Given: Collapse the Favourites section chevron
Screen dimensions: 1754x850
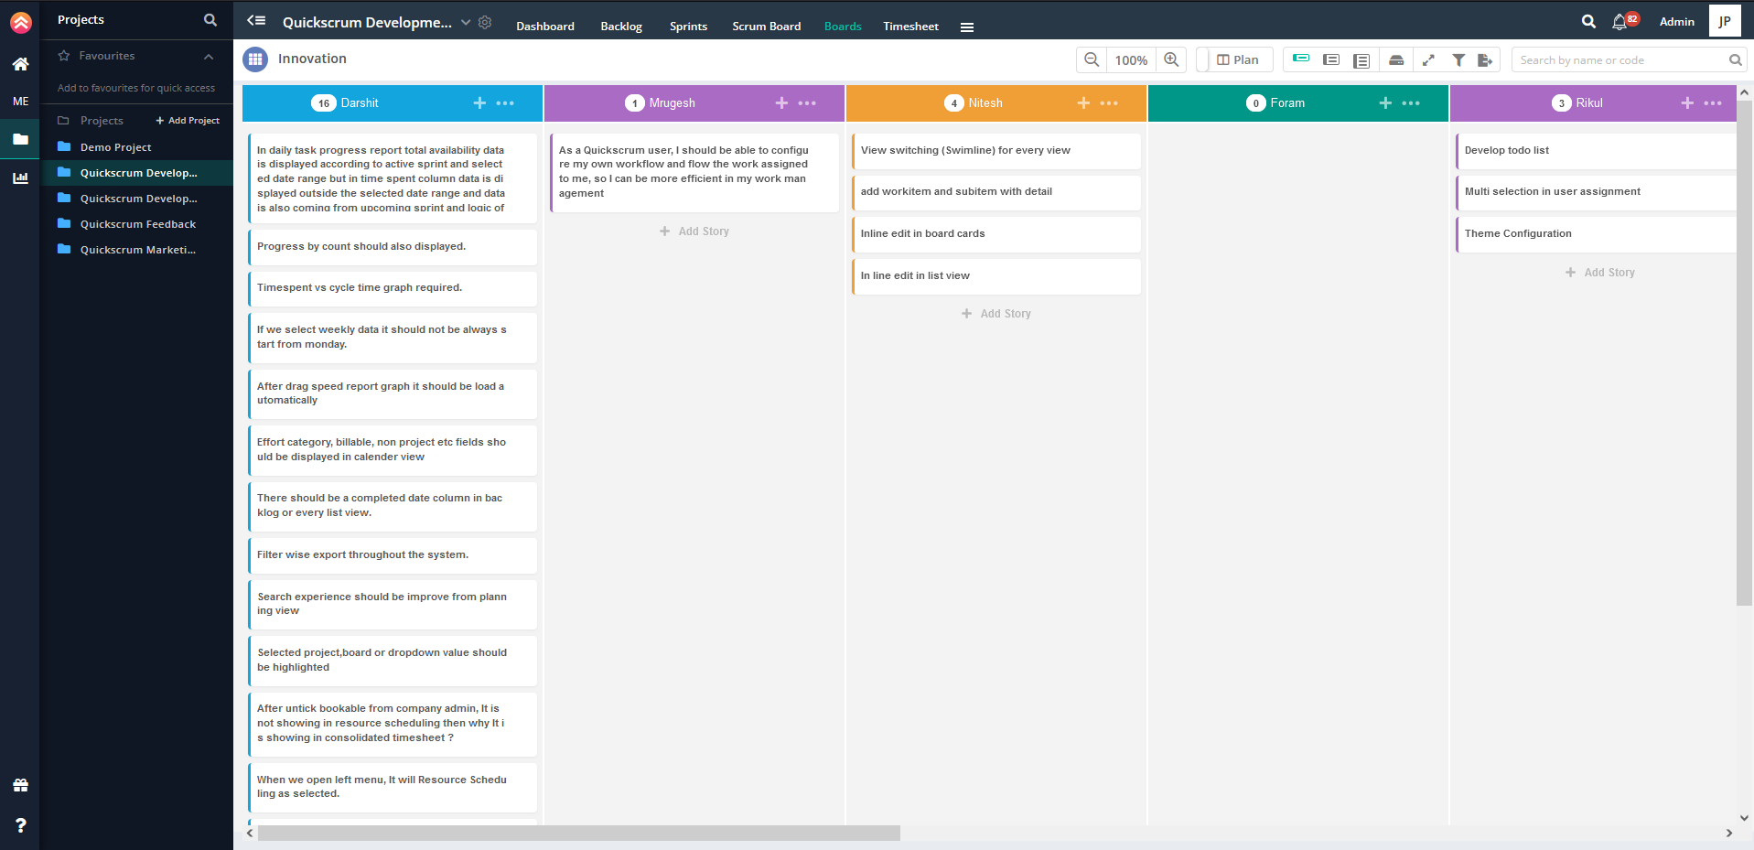Looking at the screenshot, I should [x=209, y=56].
